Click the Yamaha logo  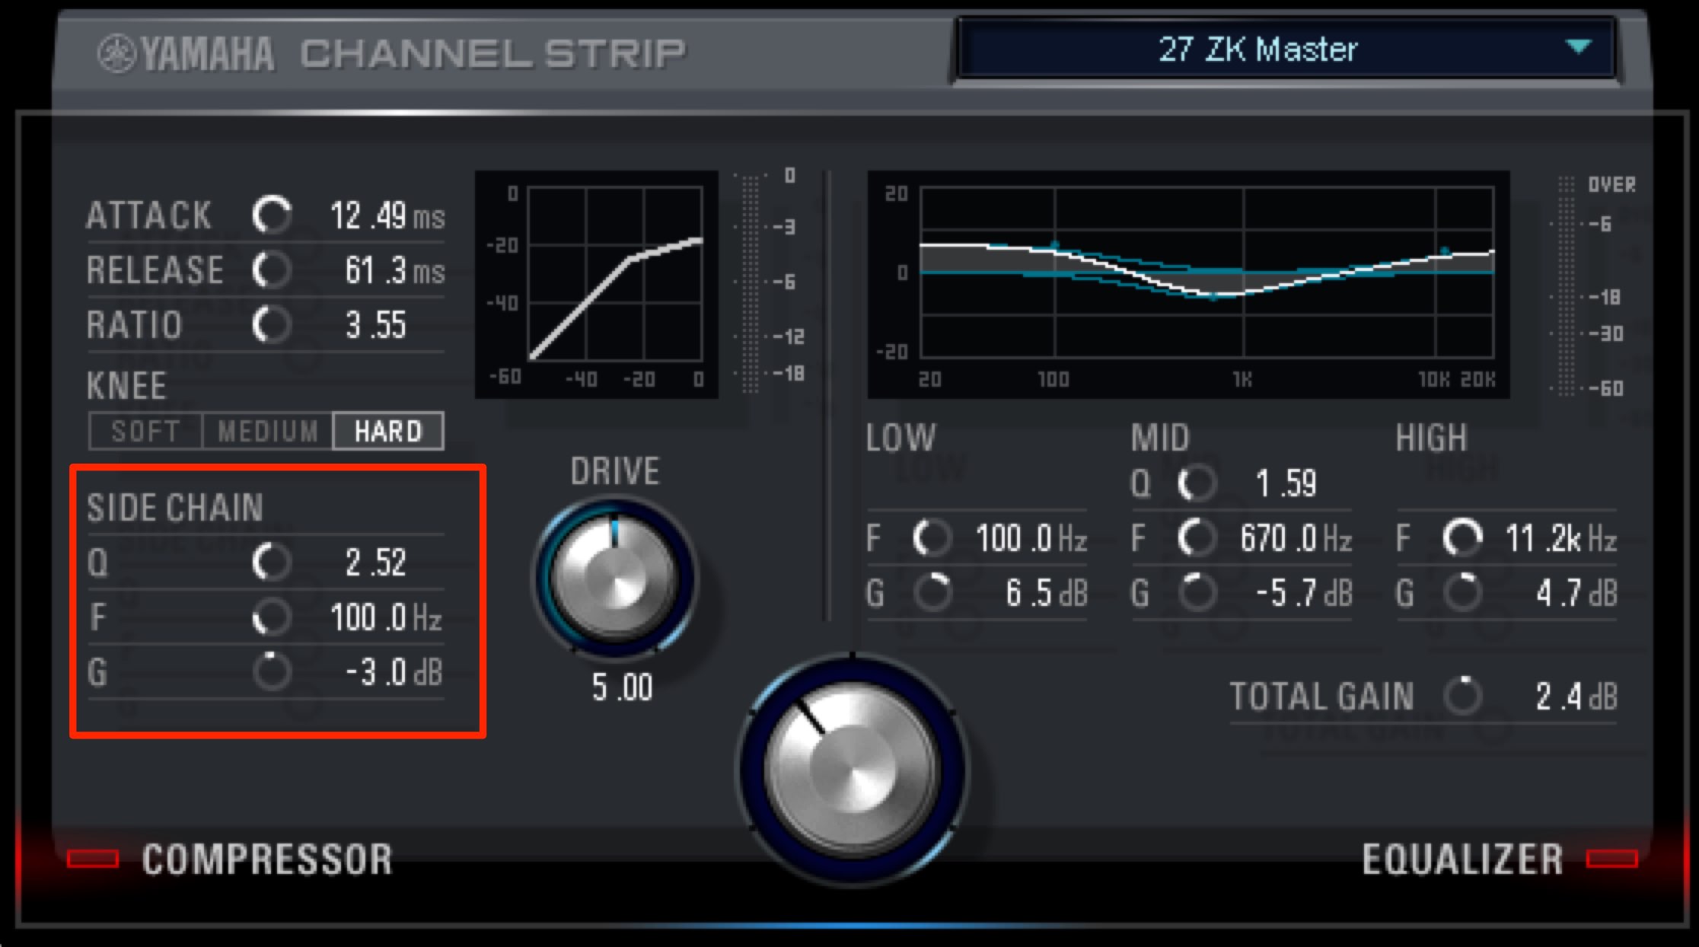click(186, 54)
